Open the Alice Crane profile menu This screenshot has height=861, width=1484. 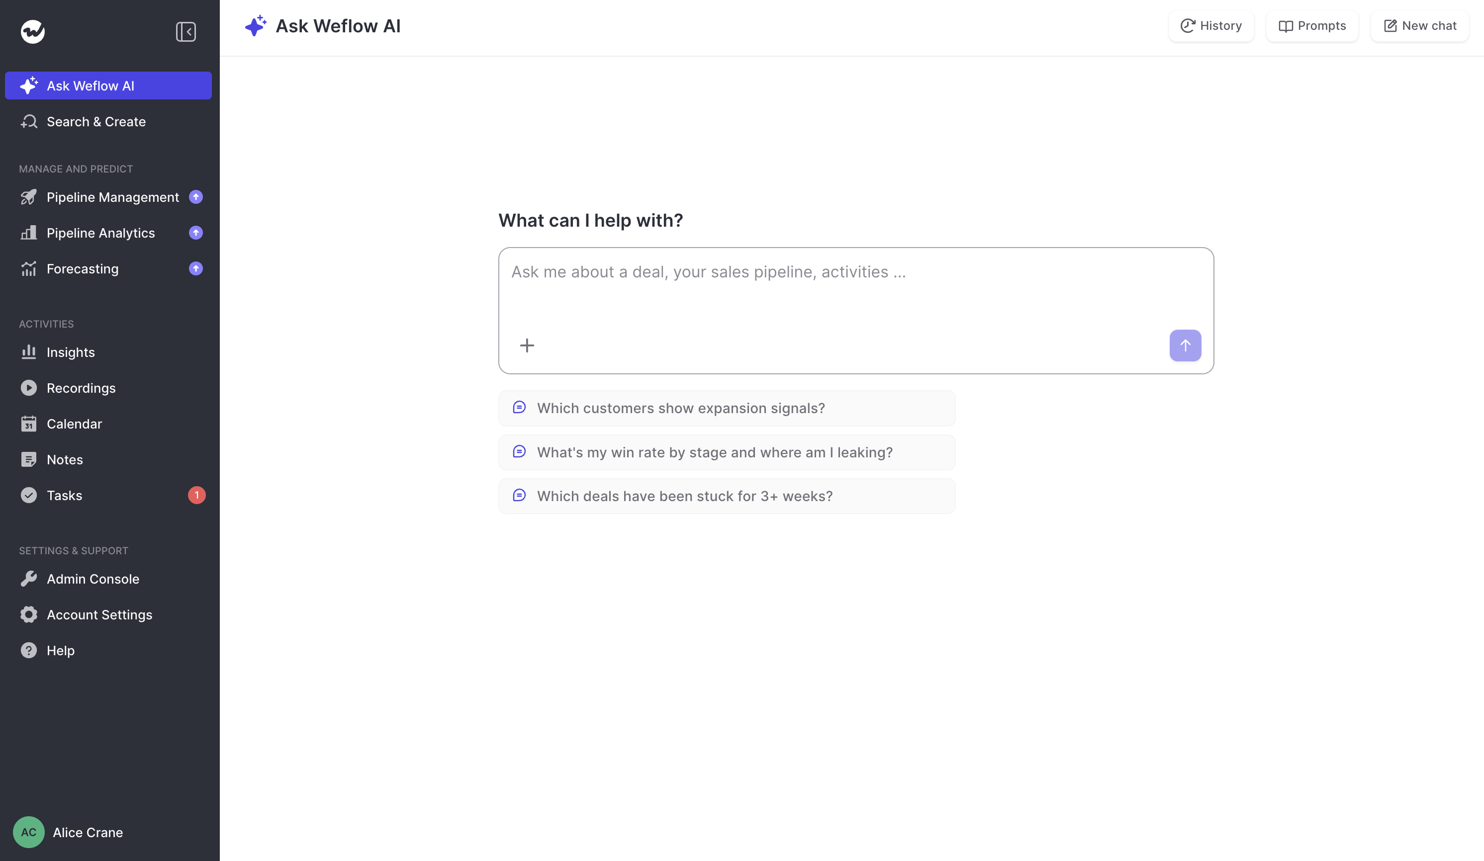click(x=88, y=833)
